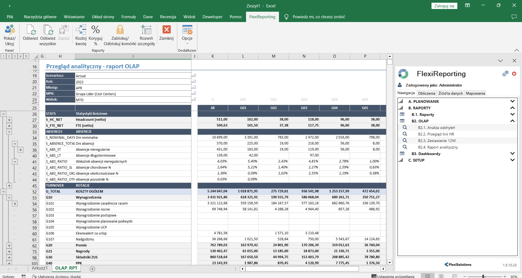
Task: Click Odśwież wszystkie icon
Action: click(x=48, y=30)
